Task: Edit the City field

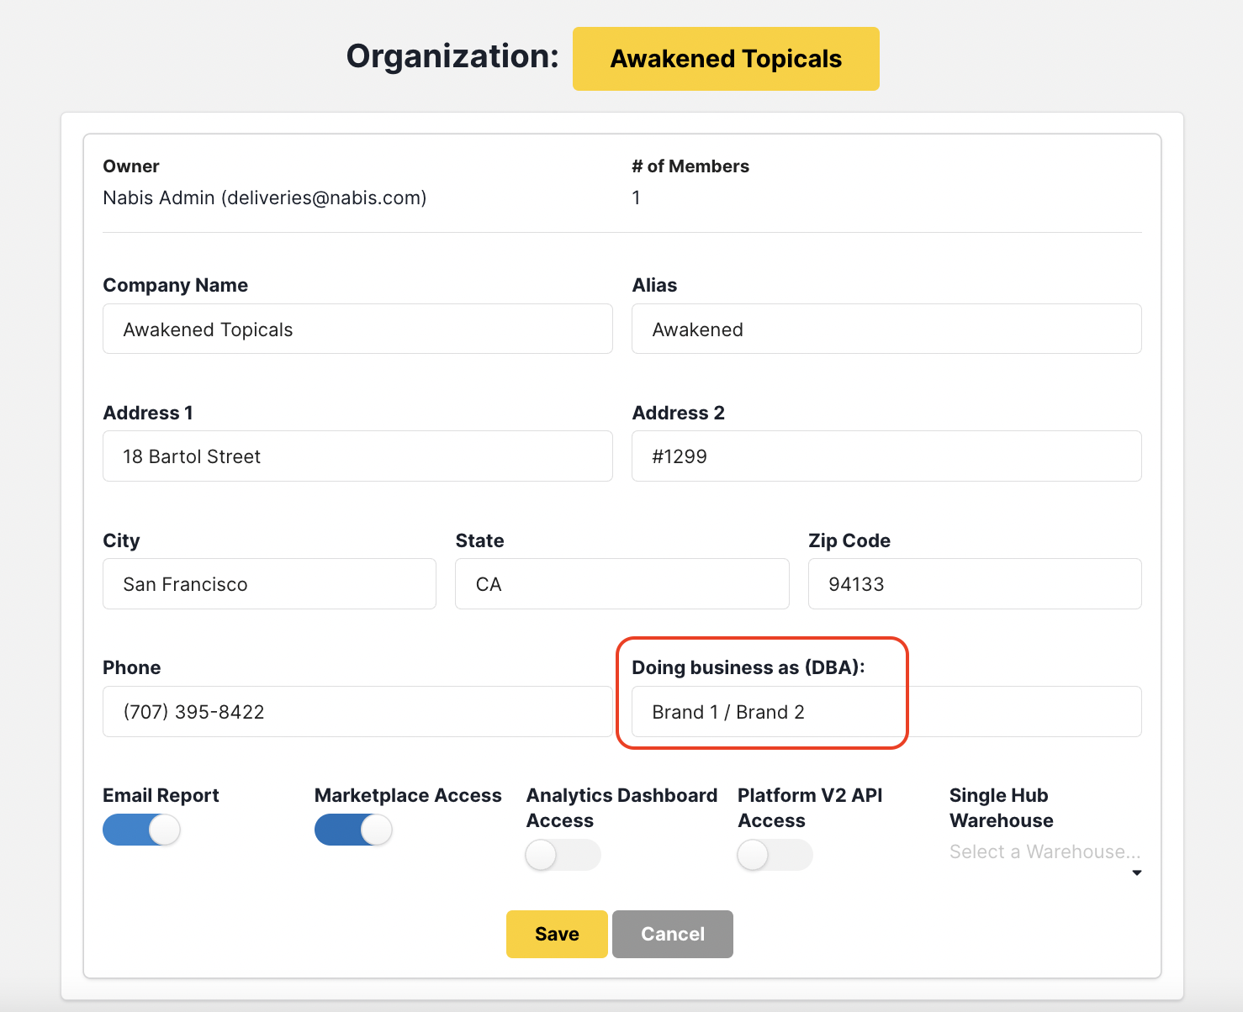Action: (x=269, y=584)
